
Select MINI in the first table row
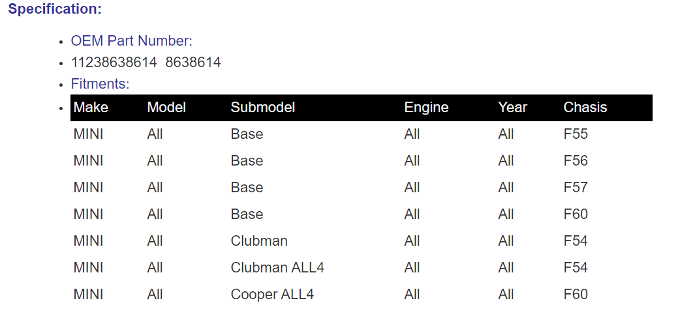(89, 134)
